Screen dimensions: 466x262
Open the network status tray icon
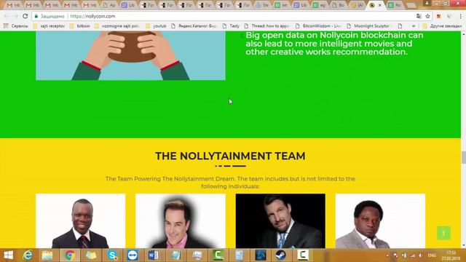413,255
